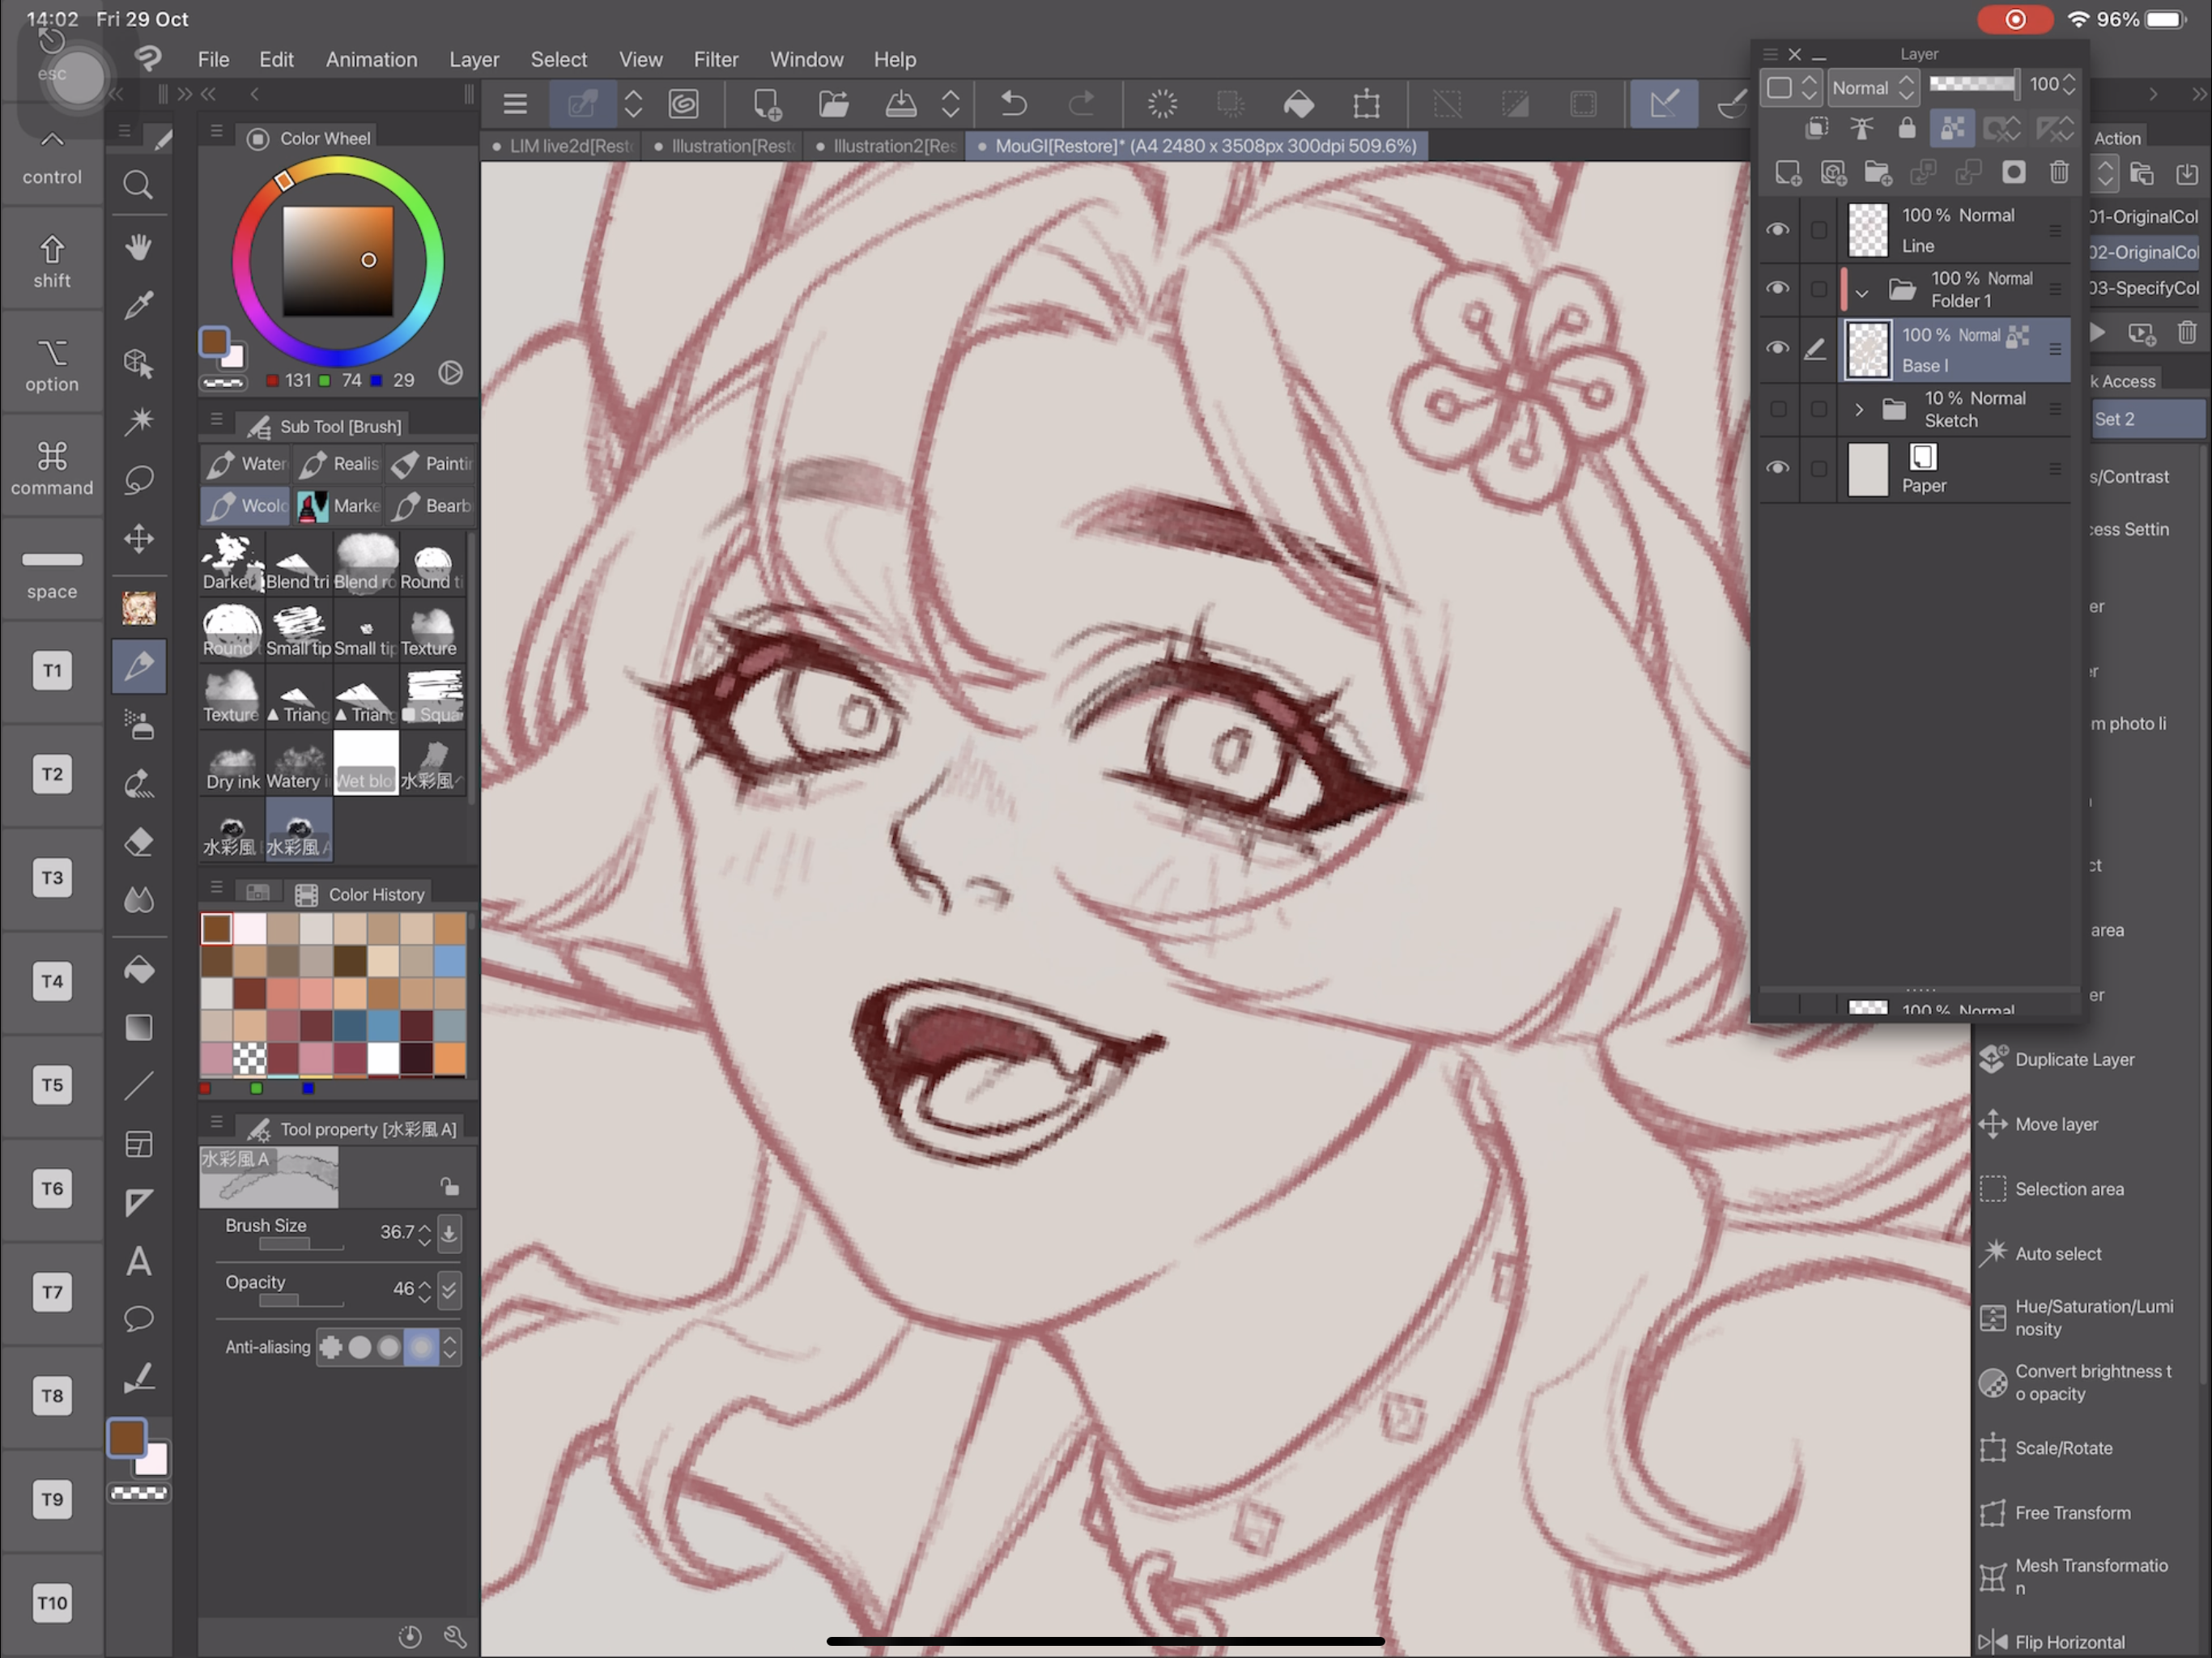This screenshot has height=1658, width=2212.
Task: Select the Magnifier zoom tool
Action: pos(138,185)
